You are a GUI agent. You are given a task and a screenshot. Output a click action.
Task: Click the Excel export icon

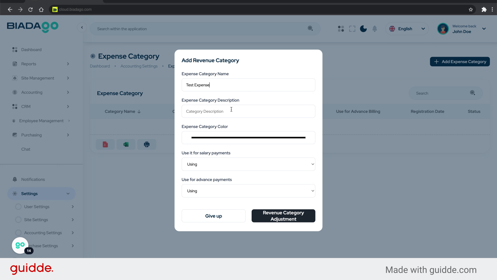click(126, 144)
